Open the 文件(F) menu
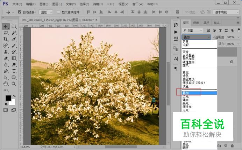The width and height of the screenshot is (242, 150). pyautogui.click(x=17, y=4)
